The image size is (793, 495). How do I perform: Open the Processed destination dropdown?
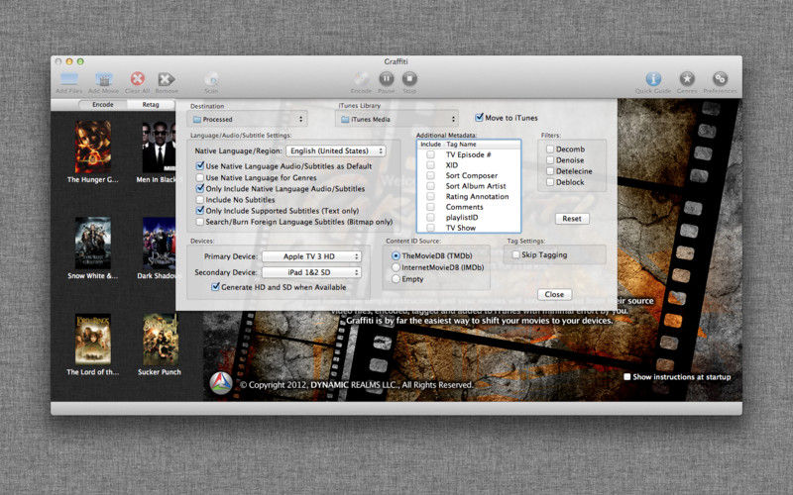pyautogui.click(x=248, y=119)
